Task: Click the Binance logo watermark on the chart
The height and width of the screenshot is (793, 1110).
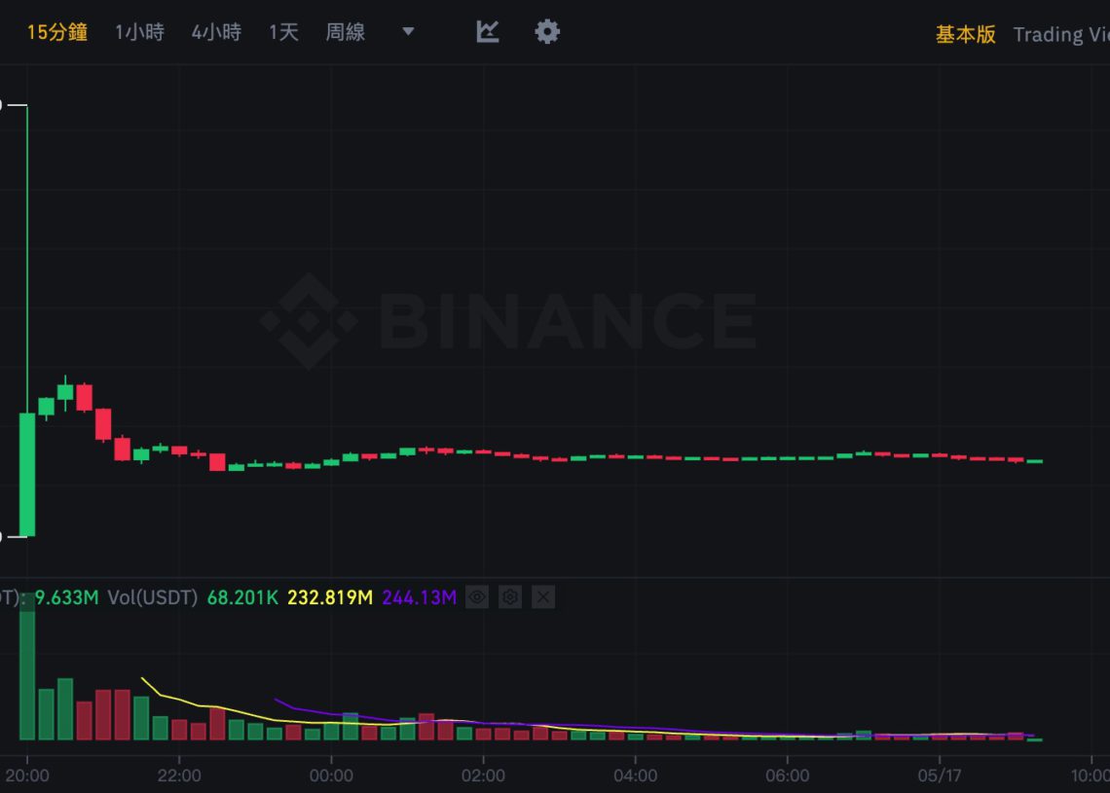Action: (x=506, y=318)
